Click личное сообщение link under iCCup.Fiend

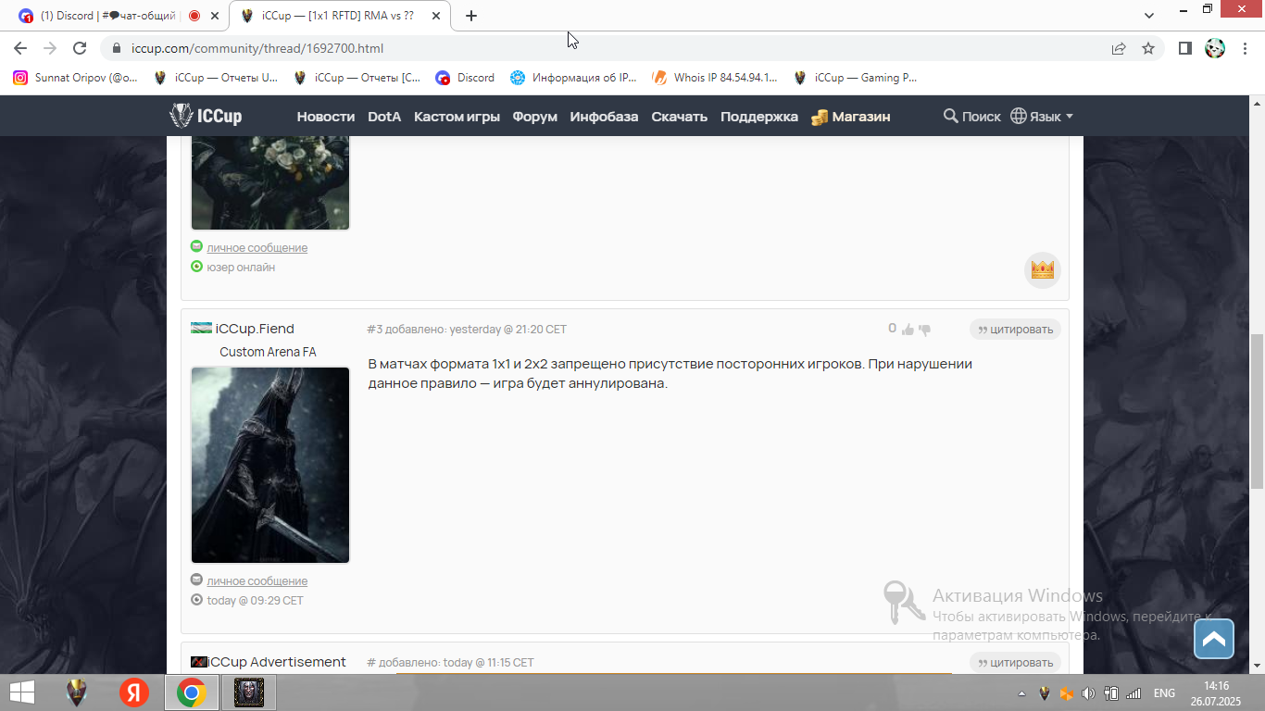click(x=257, y=580)
